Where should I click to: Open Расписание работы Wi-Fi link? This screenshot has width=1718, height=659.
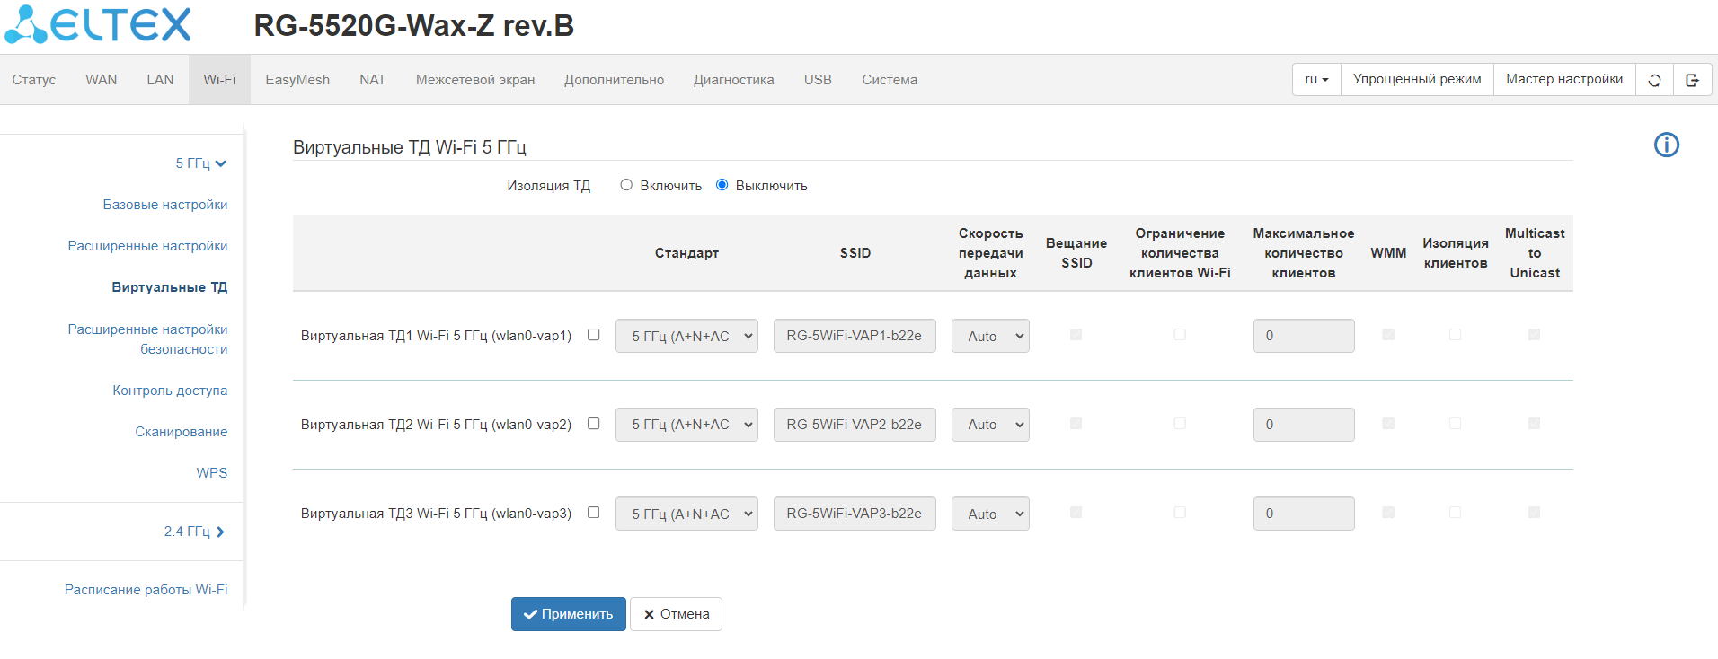coord(146,590)
